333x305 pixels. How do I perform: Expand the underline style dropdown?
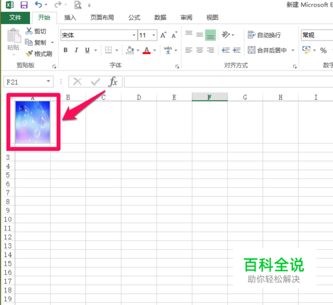coord(96,51)
